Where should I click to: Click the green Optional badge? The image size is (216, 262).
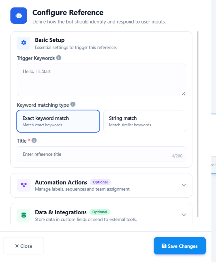click(x=100, y=212)
